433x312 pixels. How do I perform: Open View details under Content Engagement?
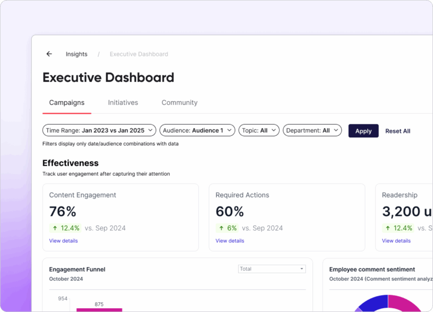(63, 240)
